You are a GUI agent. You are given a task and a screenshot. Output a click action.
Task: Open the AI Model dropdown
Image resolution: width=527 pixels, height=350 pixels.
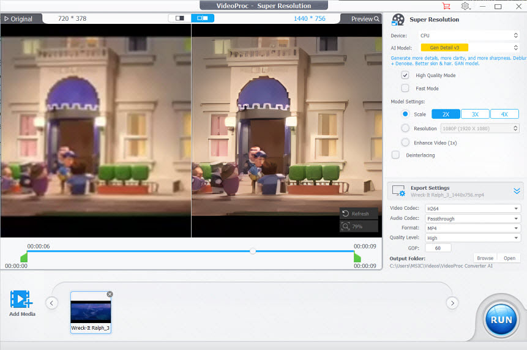[469, 48]
